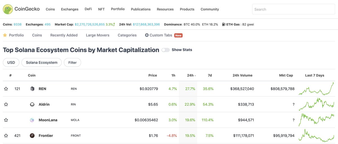Sort by the 24h Volume column header
338x144 pixels.
pyautogui.click(x=243, y=75)
